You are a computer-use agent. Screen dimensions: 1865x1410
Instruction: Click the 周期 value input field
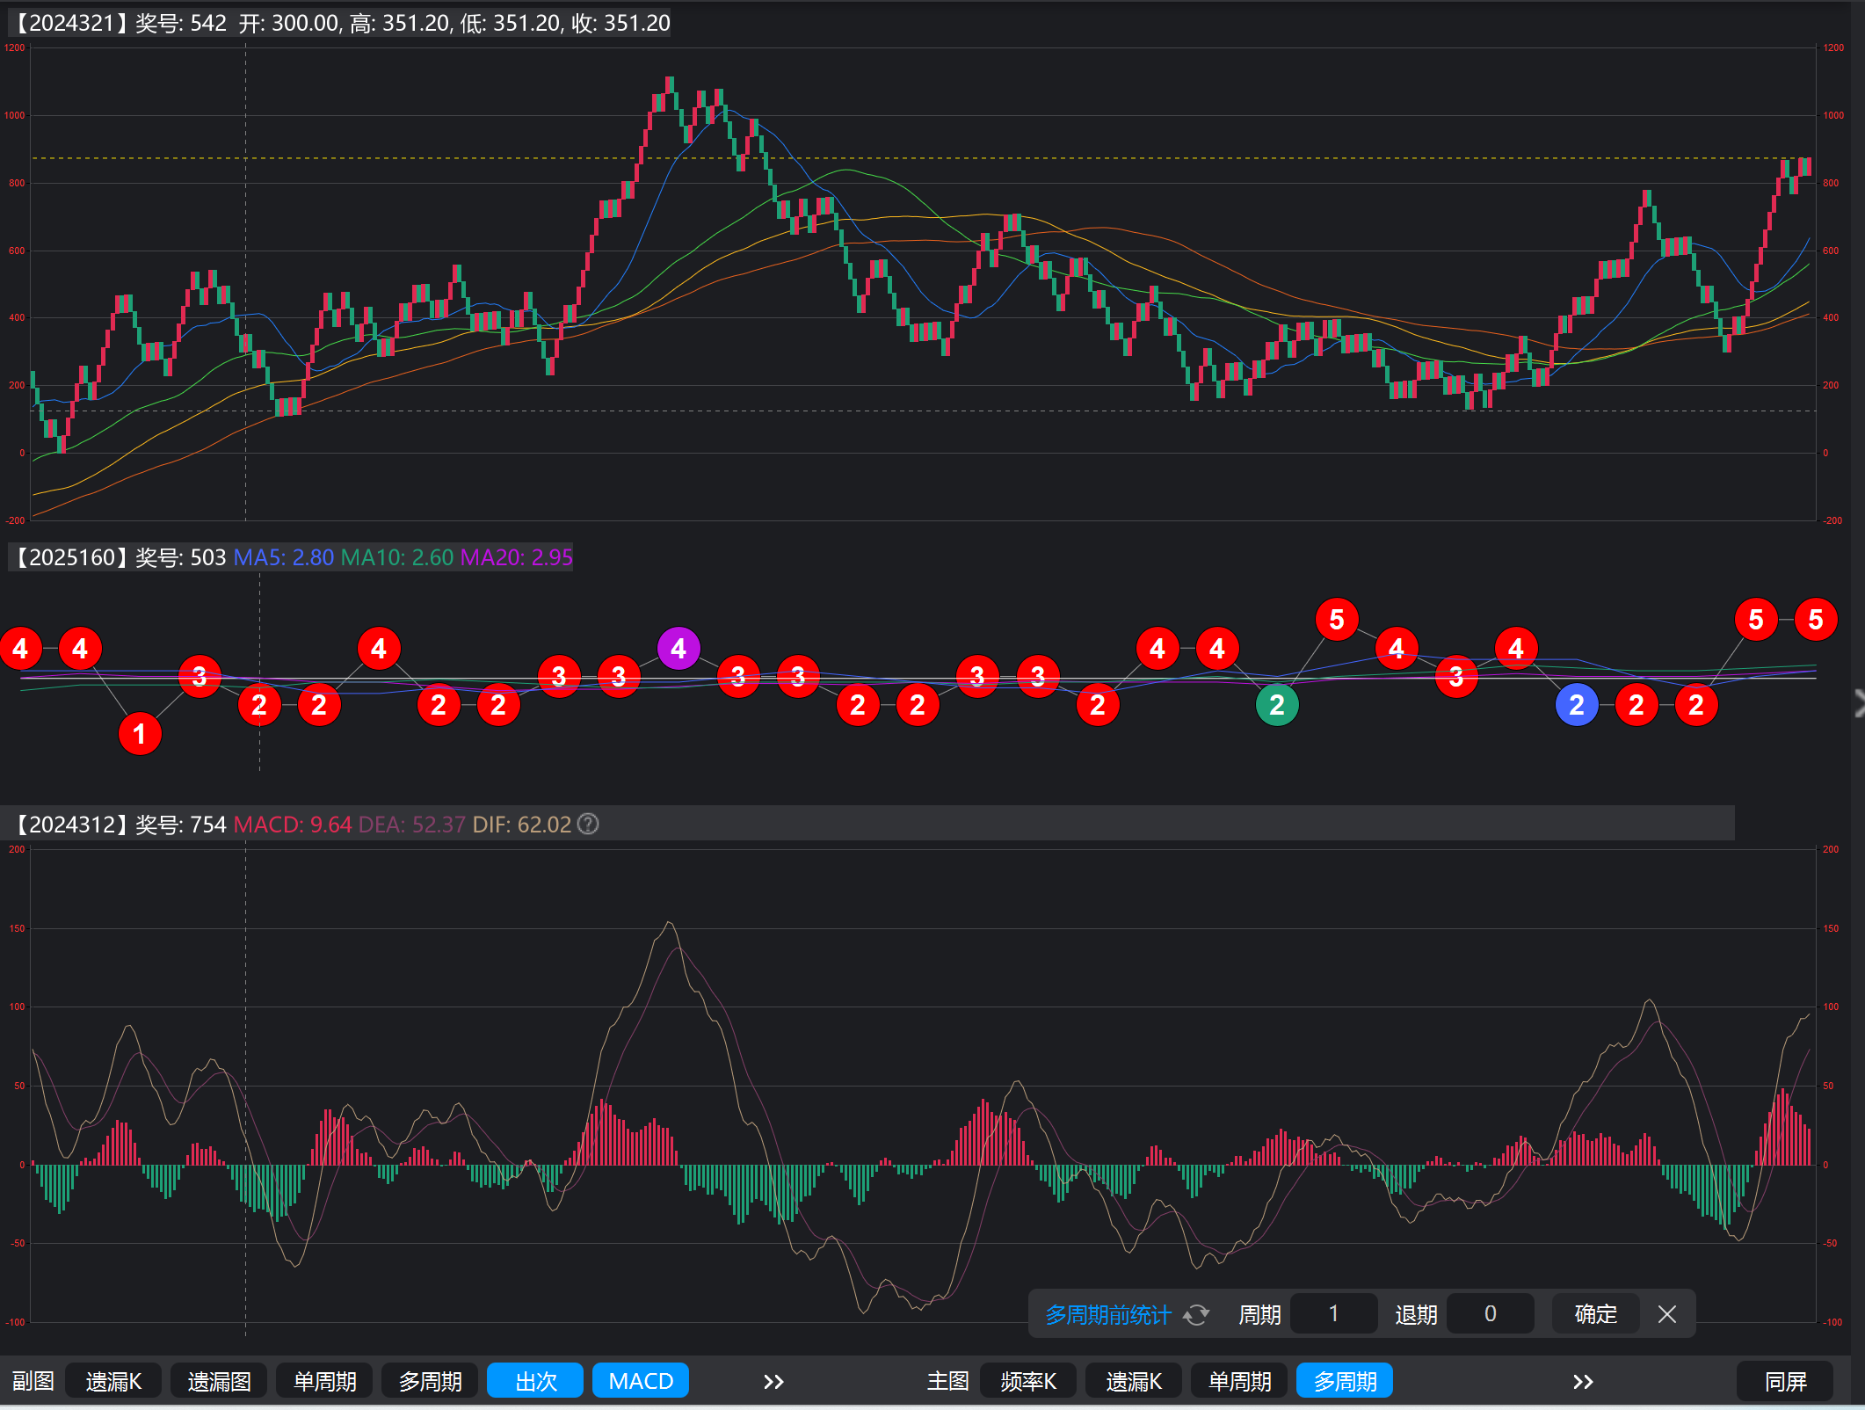1333,1314
